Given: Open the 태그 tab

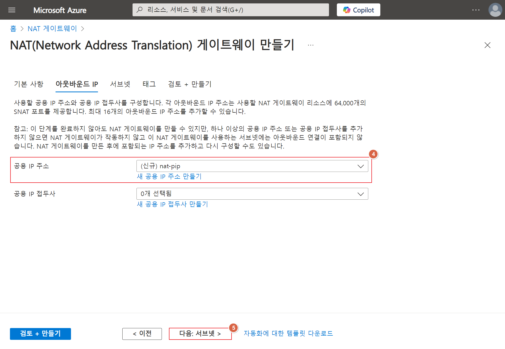Looking at the screenshot, I should pos(149,84).
